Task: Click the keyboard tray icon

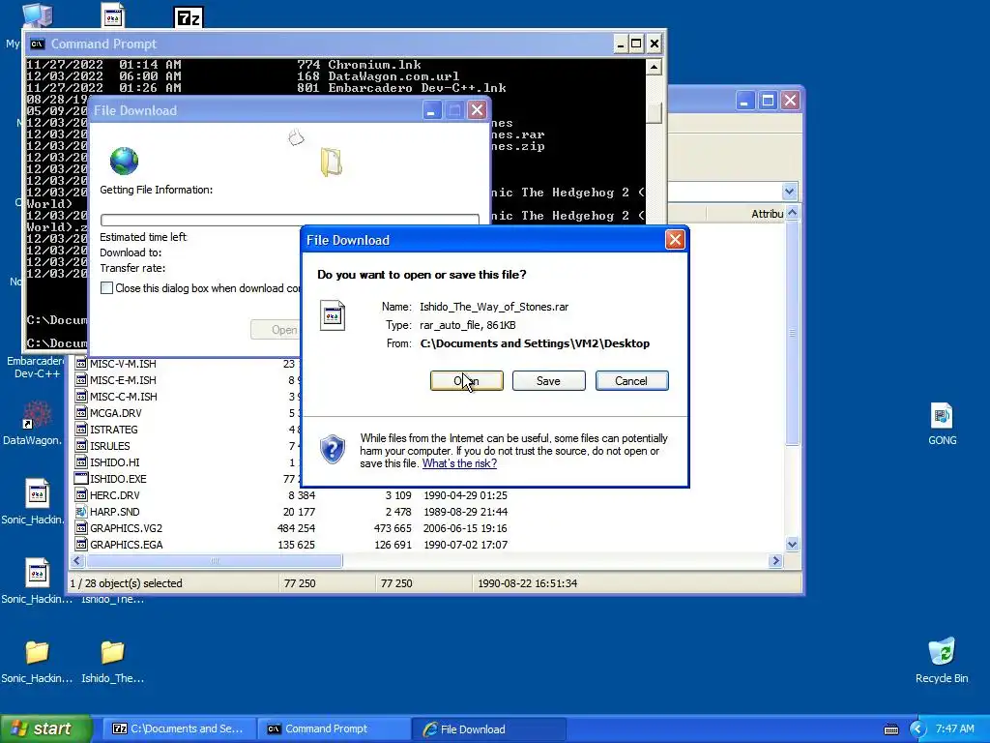Action: tap(890, 729)
